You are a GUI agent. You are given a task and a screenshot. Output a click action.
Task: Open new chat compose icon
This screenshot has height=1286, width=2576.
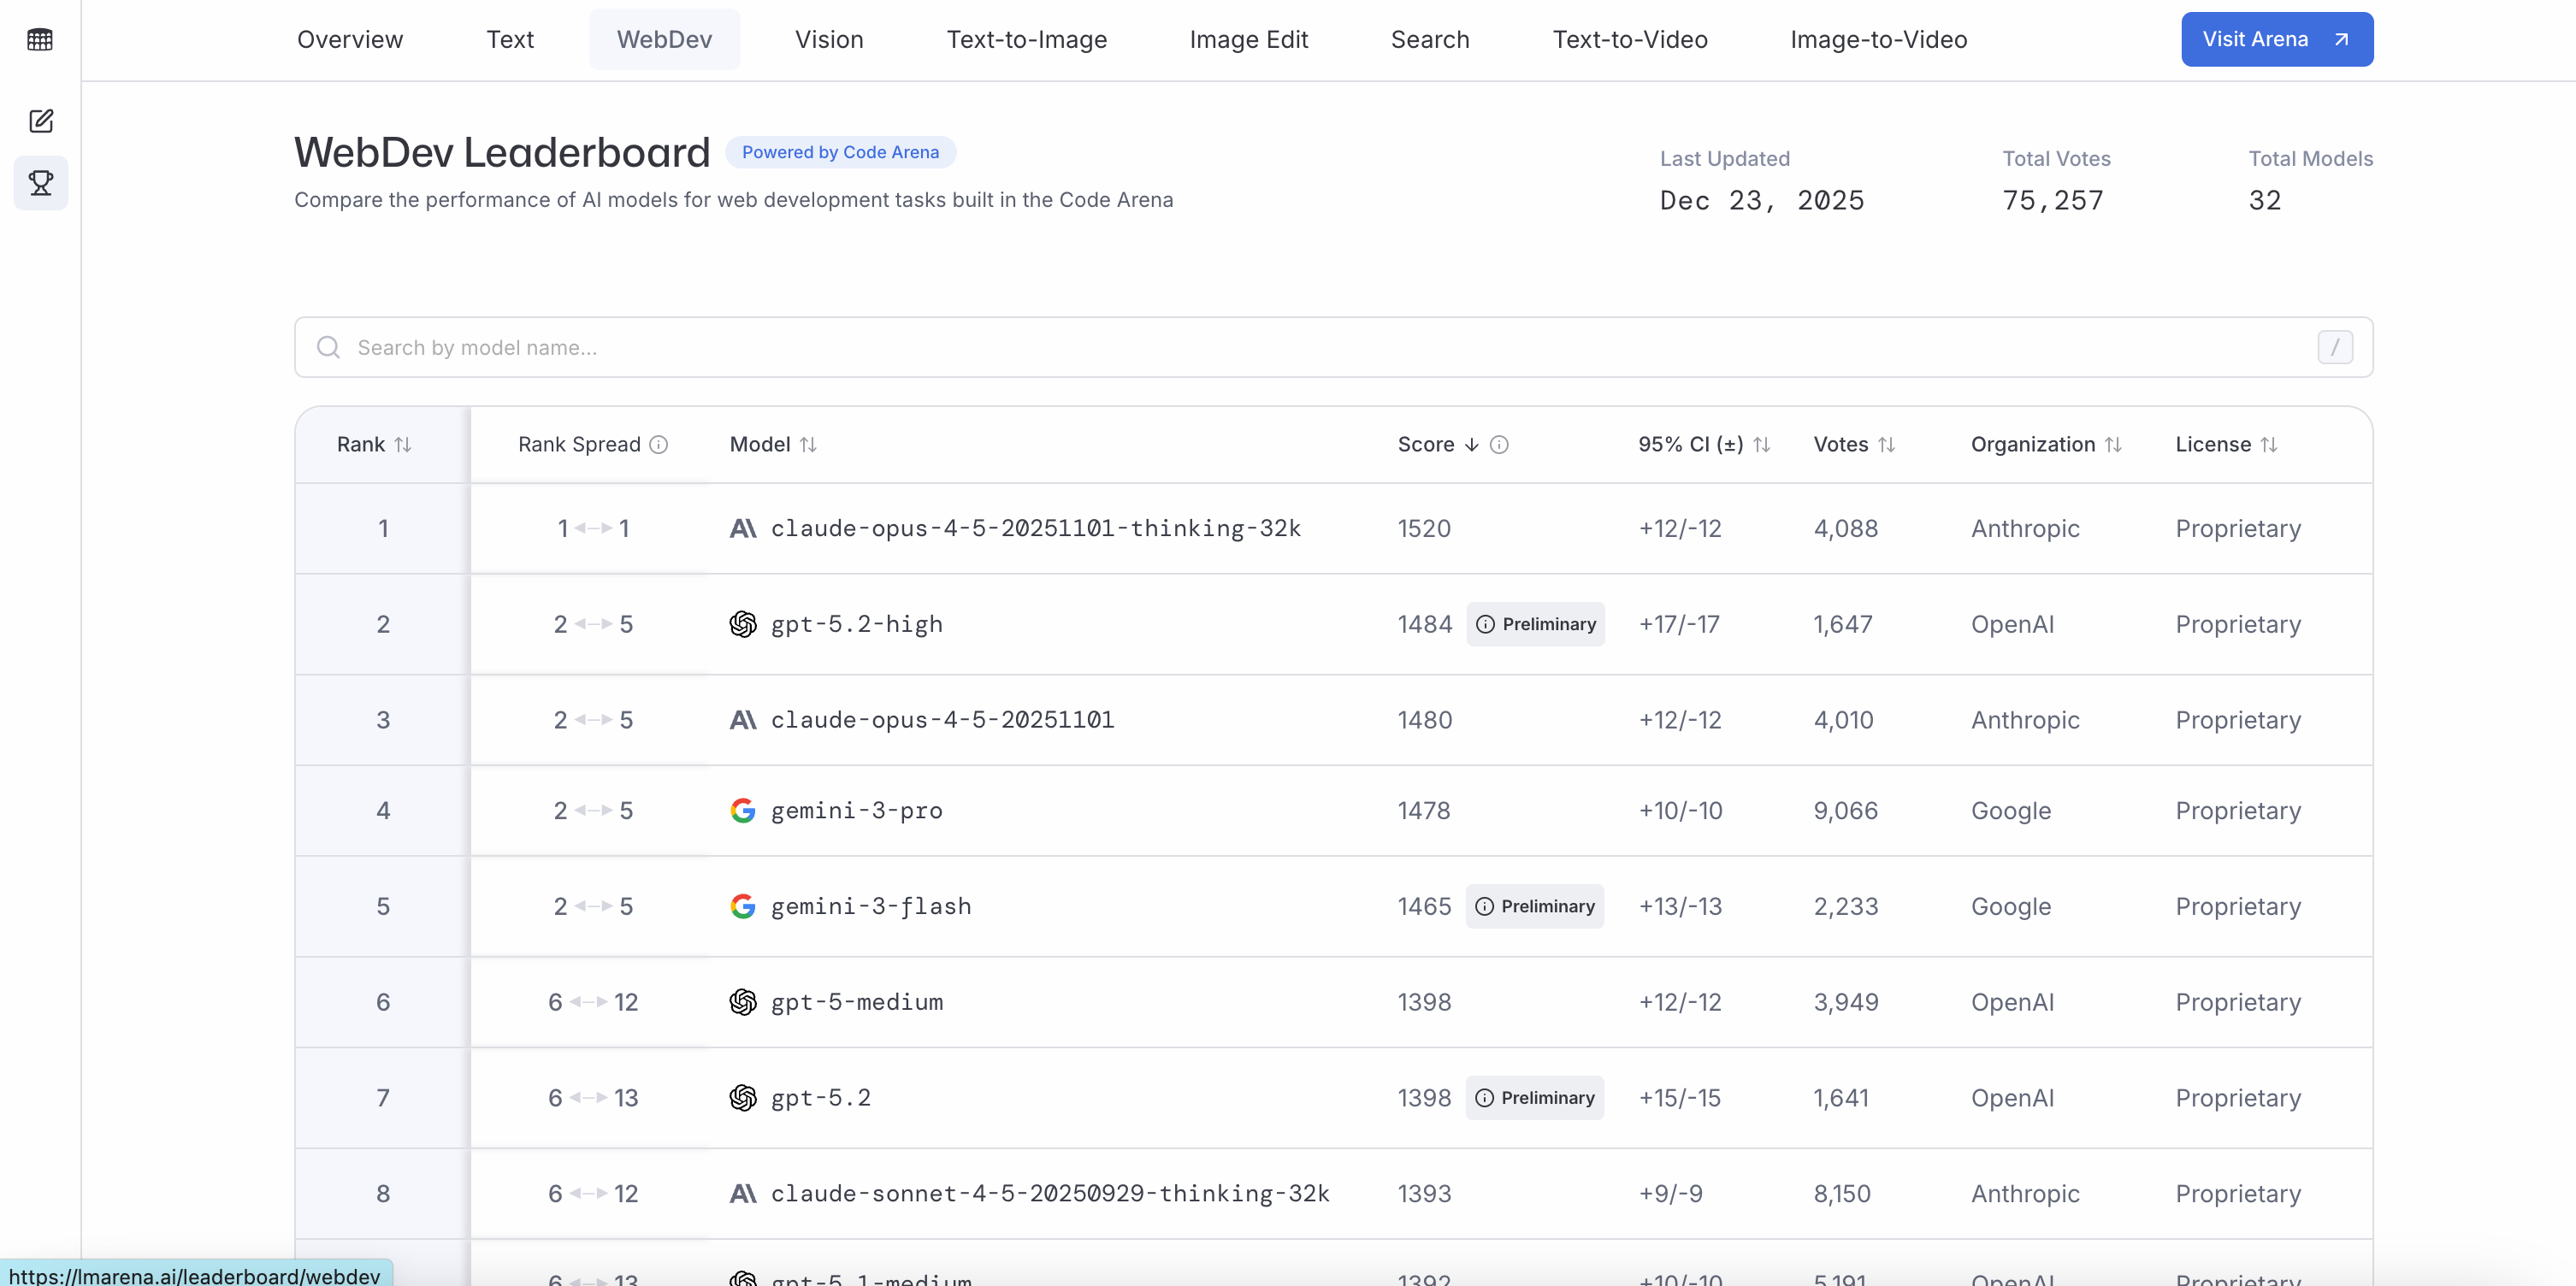pos(40,121)
